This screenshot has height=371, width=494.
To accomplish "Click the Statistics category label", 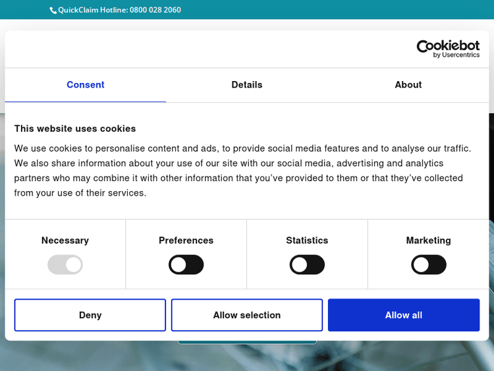I will [307, 241].
